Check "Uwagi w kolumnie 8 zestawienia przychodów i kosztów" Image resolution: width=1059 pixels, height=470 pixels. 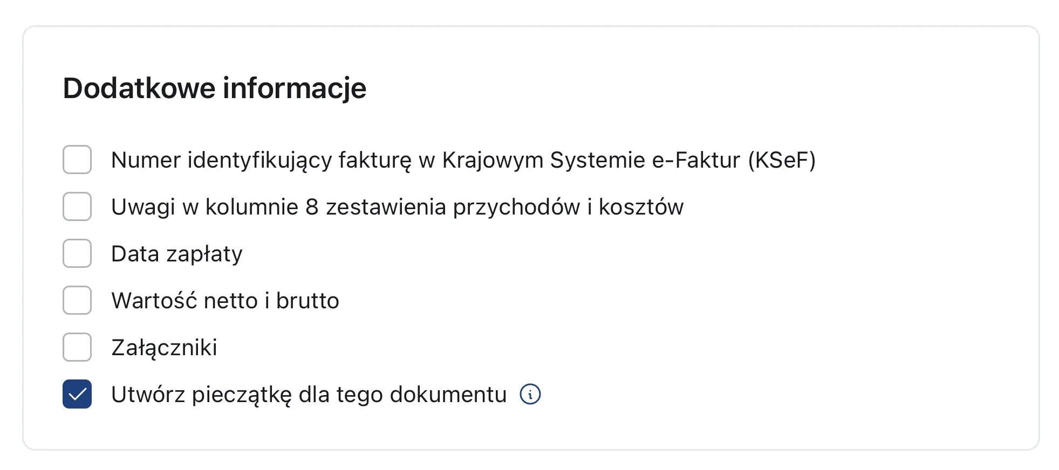tap(77, 206)
